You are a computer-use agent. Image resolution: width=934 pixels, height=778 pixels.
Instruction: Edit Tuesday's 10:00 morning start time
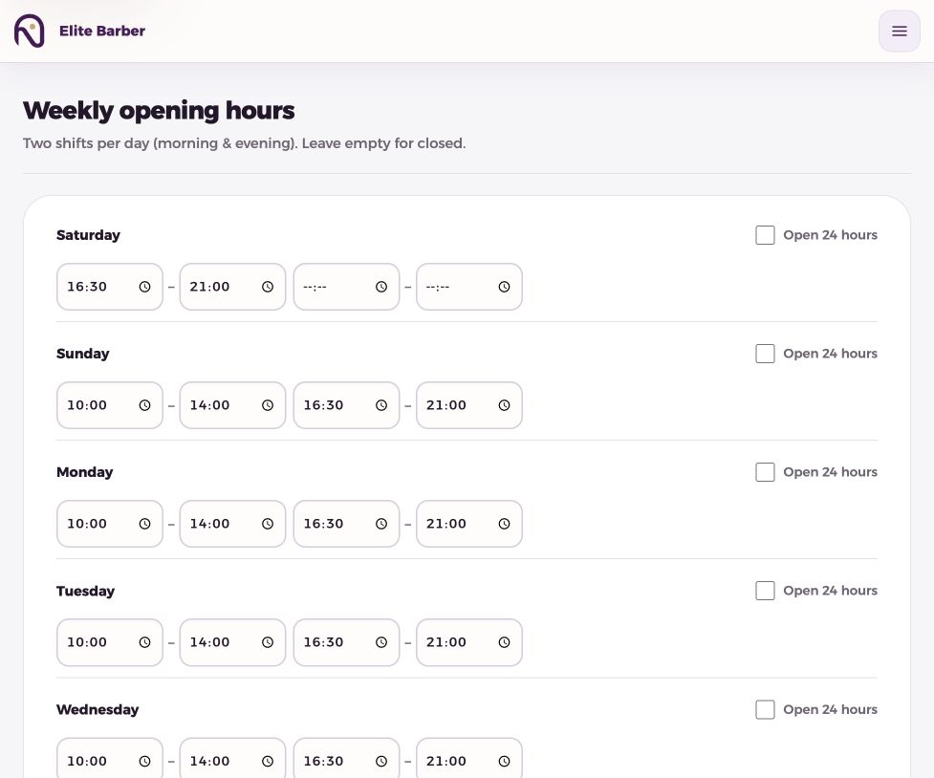[110, 642]
